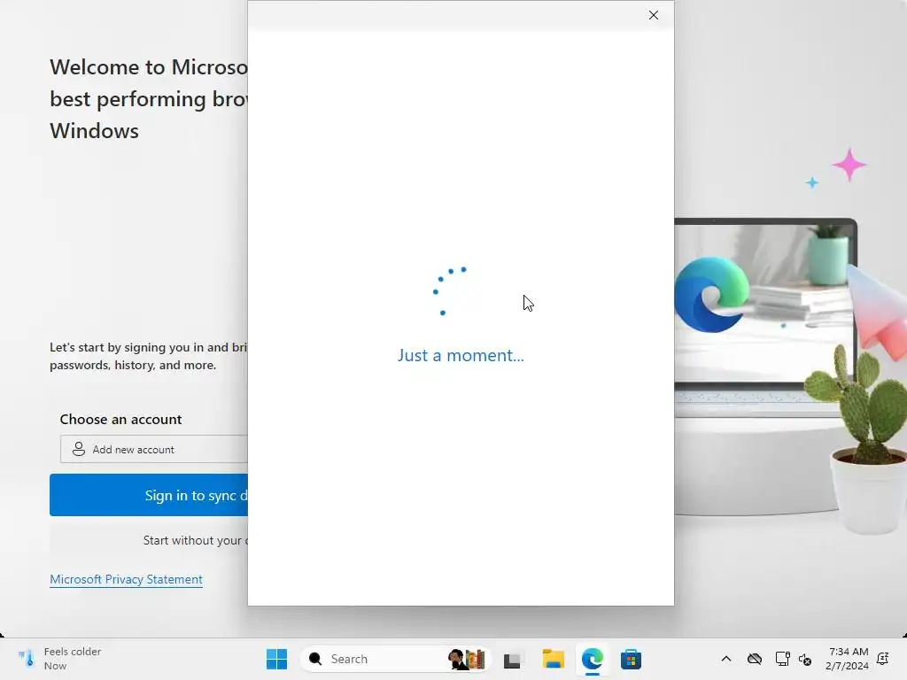Click the muted volume tray icon
This screenshot has width=907, height=680.
coord(804,659)
